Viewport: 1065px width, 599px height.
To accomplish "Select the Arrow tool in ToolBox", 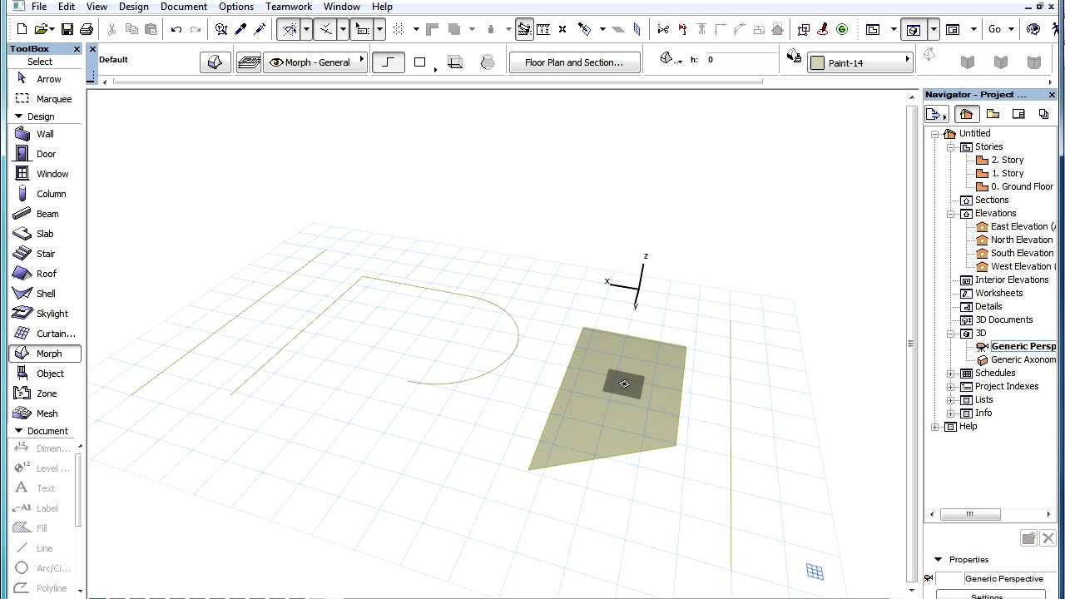I will (46, 79).
